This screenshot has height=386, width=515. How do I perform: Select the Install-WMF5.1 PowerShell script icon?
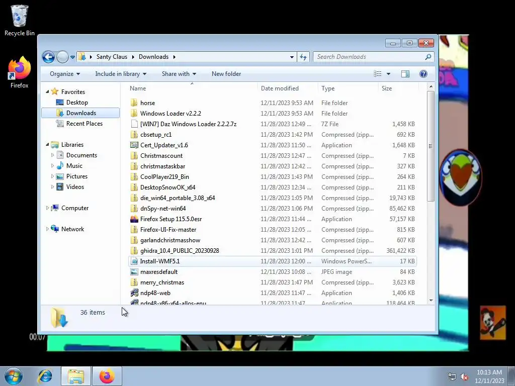(134, 261)
